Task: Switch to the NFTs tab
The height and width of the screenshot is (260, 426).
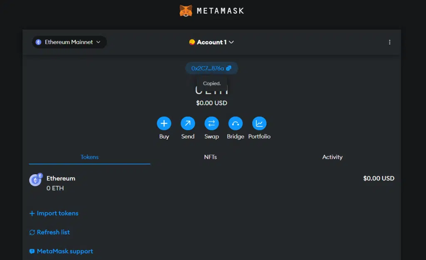Action: pyautogui.click(x=211, y=157)
